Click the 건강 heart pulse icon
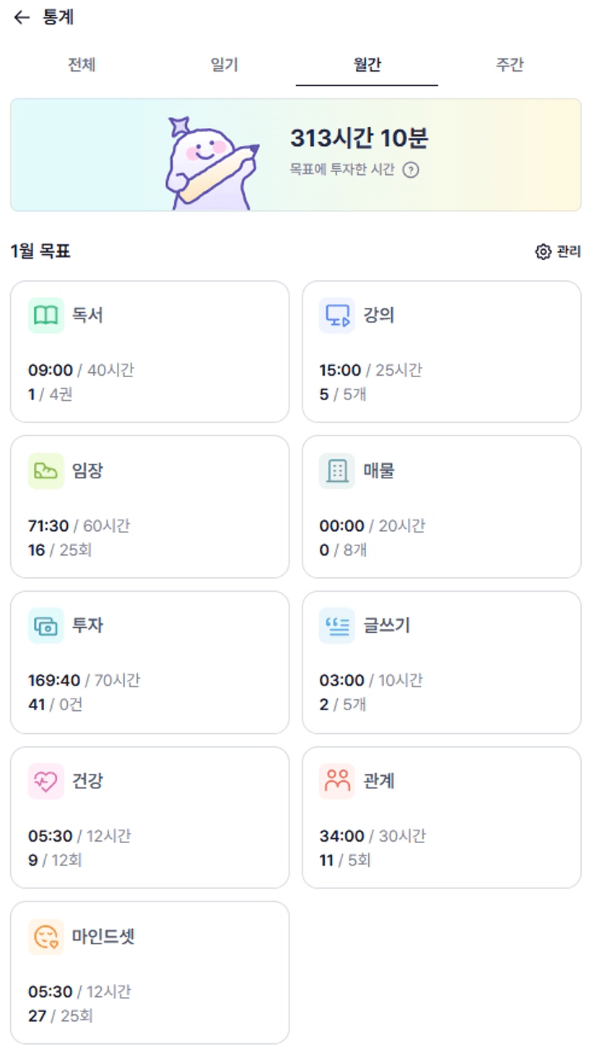 click(x=45, y=782)
